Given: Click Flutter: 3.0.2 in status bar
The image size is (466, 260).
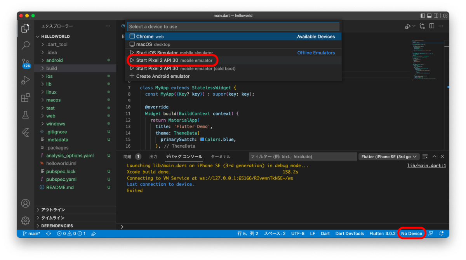Looking at the screenshot, I should click(x=383, y=234).
